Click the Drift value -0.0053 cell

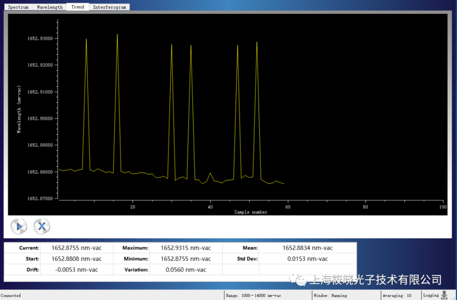pos(77,270)
